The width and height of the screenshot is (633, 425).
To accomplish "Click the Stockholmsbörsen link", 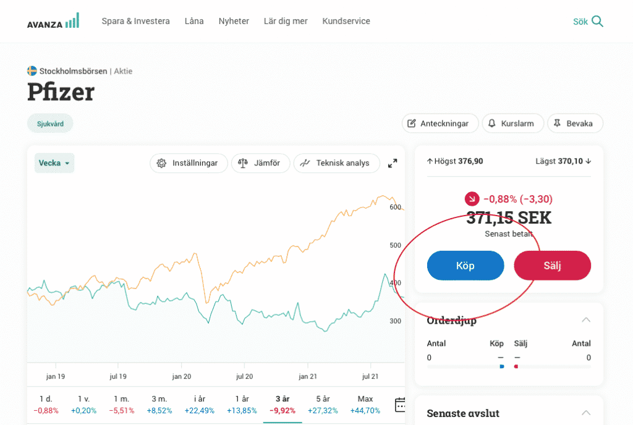I will [73, 71].
